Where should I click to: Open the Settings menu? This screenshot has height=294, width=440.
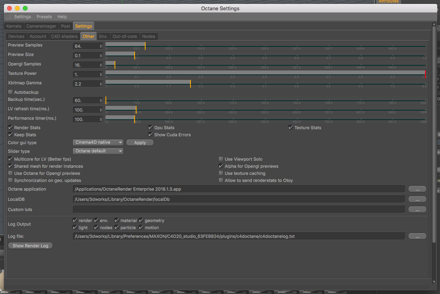(22, 17)
